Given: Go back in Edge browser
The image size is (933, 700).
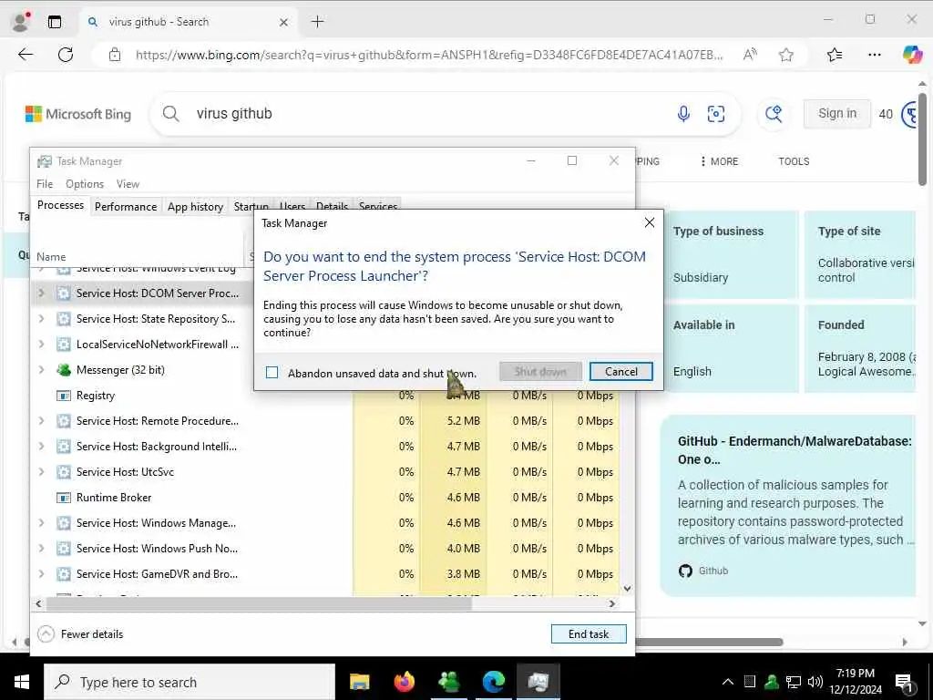Looking at the screenshot, I should coord(25,55).
